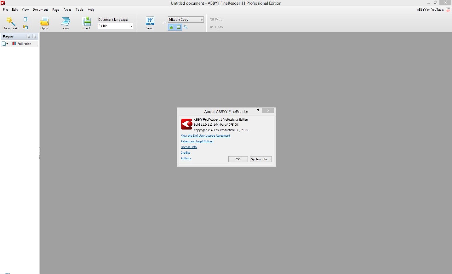Click OK in the About dialog
The width and height of the screenshot is (452, 274).
point(238,159)
